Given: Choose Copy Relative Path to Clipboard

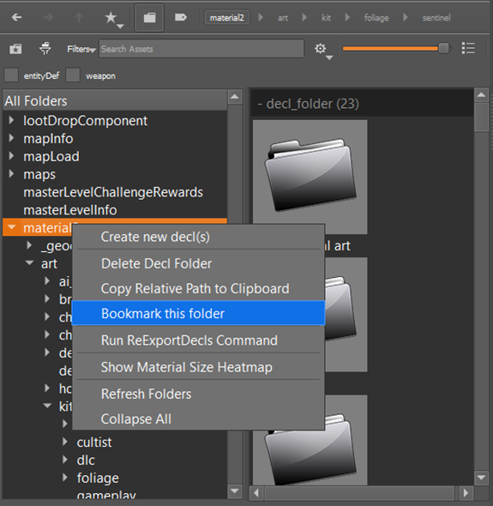Looking at the screenshot, I should tap(198, 288).
